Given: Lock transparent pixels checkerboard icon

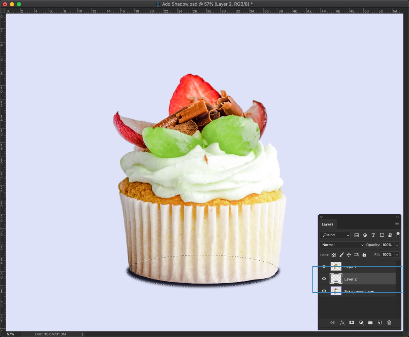Looking at the screenshot, I should point(334,255).
